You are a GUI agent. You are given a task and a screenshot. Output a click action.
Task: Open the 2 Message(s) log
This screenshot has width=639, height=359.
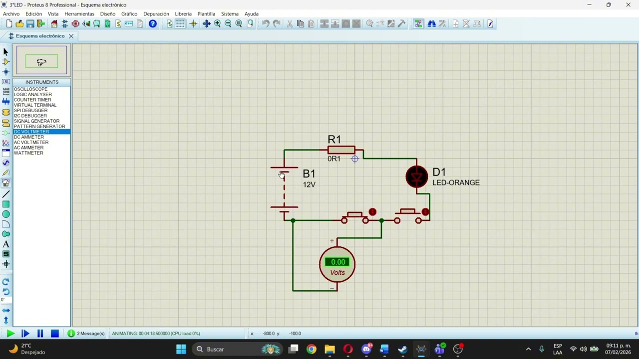pyautogui.click(x=86, y=334)
